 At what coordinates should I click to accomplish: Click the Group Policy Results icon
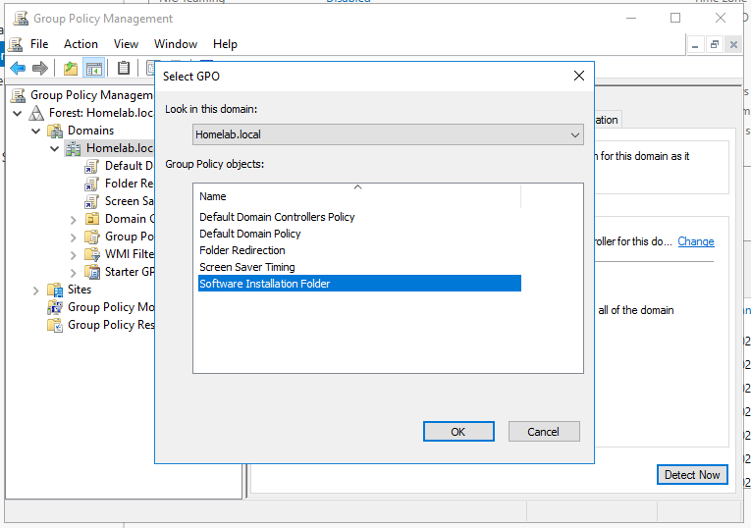55,325
